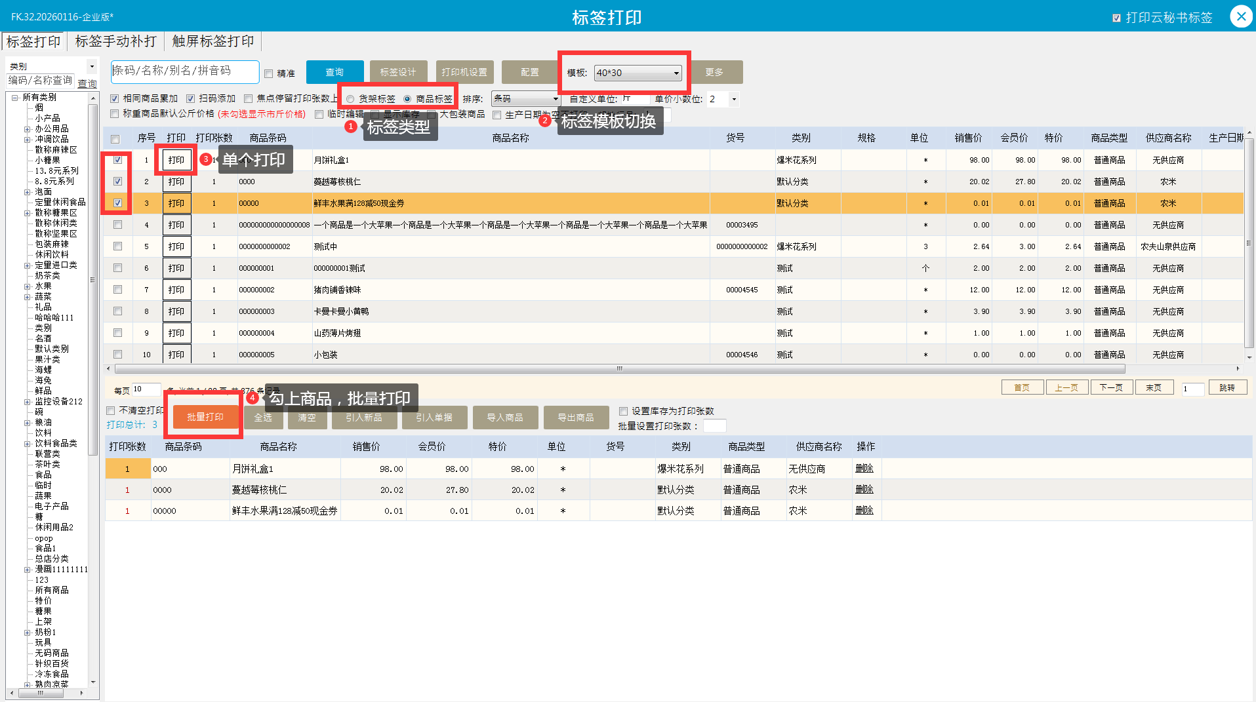Go to 下一页 next page
Image resolution: width=1256 pixels, height=702 pixels.
click(1110, 388)
